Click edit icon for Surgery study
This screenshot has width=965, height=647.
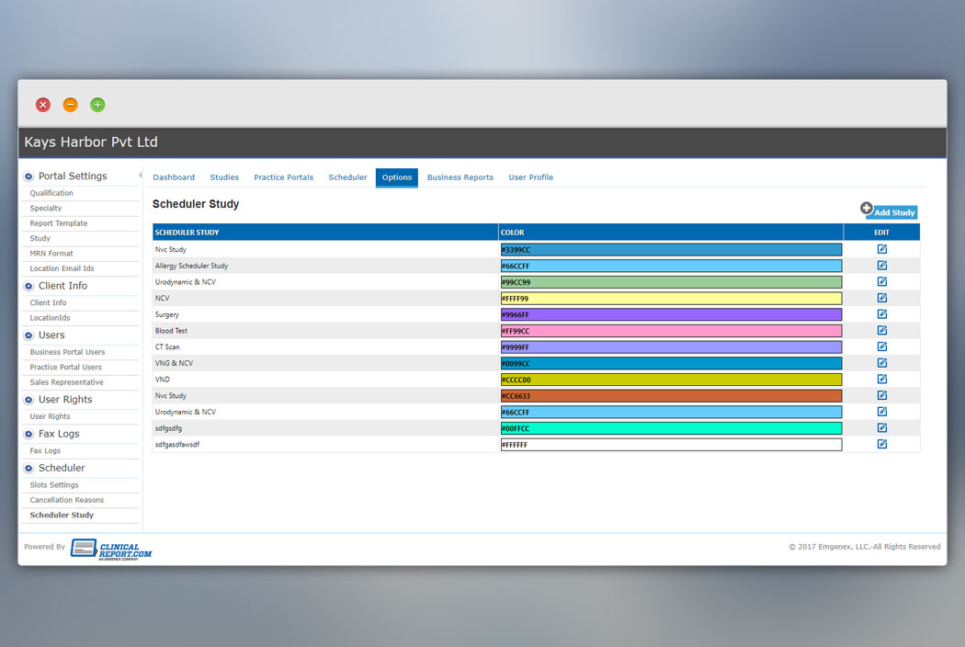coord(882,314)
